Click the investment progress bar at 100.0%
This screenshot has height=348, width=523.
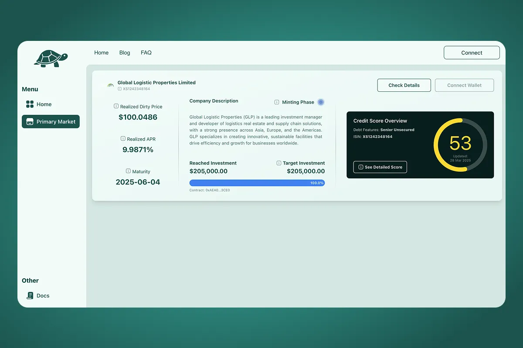pyautogui.click(x=257, y=183)
